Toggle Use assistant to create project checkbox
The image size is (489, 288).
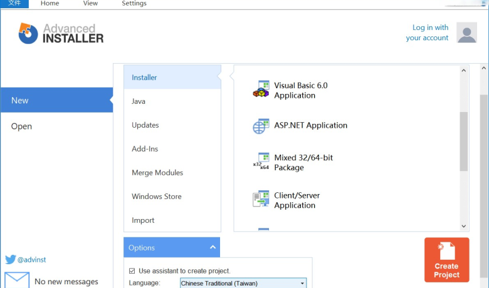[132, 271]
